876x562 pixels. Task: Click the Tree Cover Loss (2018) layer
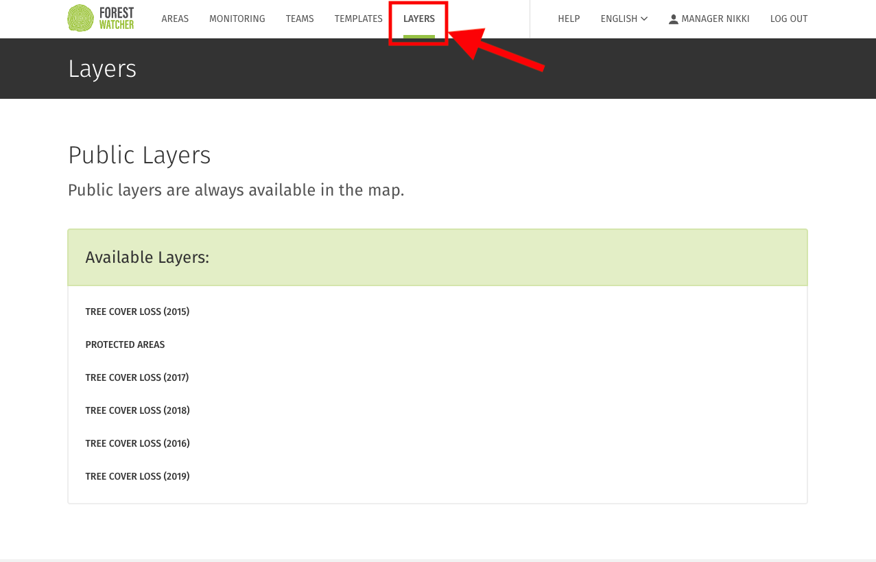click(x=137, y=410)
